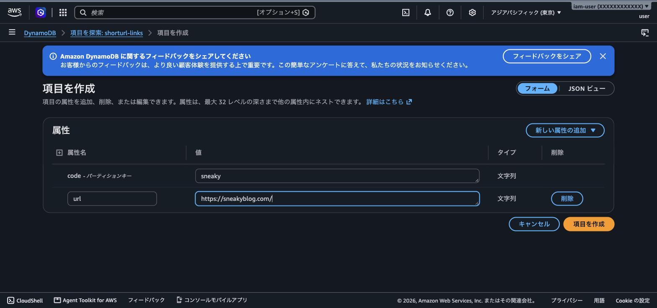The width and height of the screenshot is (657, 308).
Task: Switch to the フォーム view
Action: pyautogui.click(x=537, y=88)
